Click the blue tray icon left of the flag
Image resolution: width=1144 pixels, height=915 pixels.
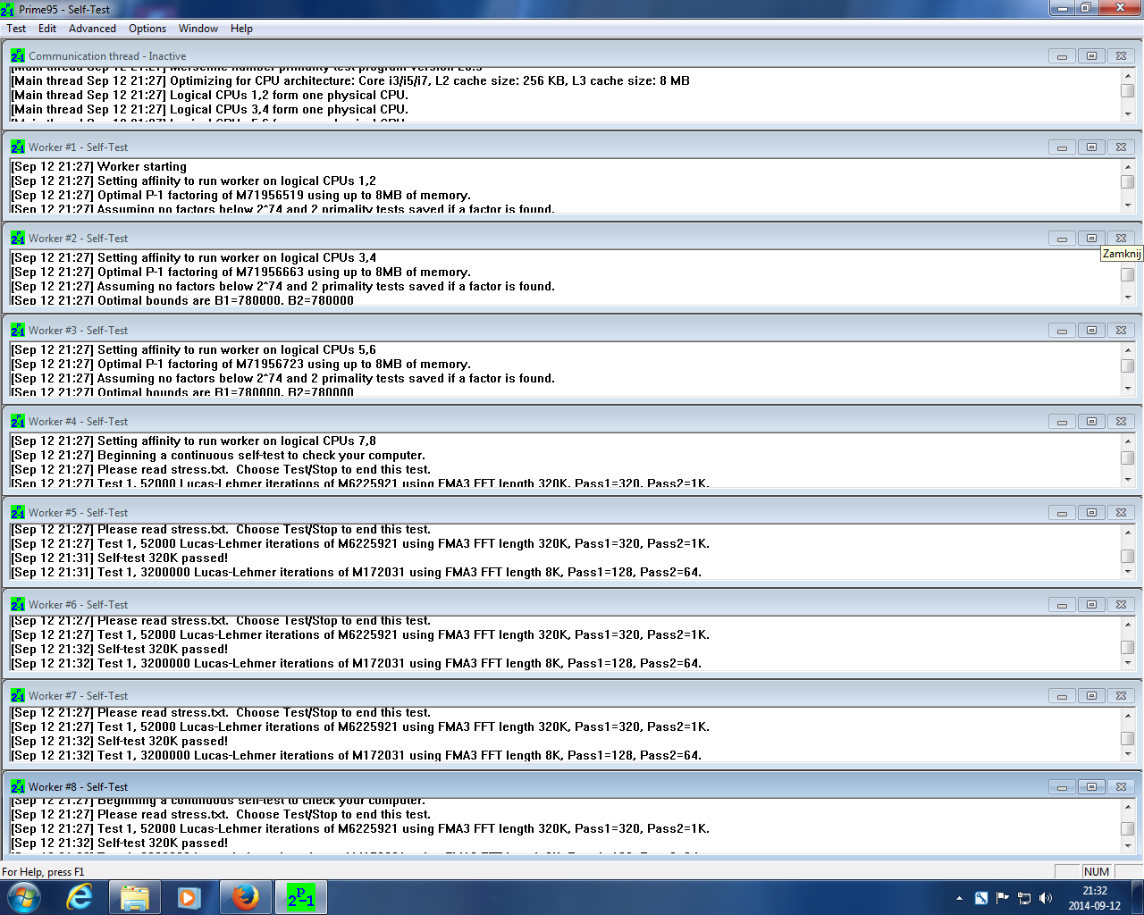981,898
